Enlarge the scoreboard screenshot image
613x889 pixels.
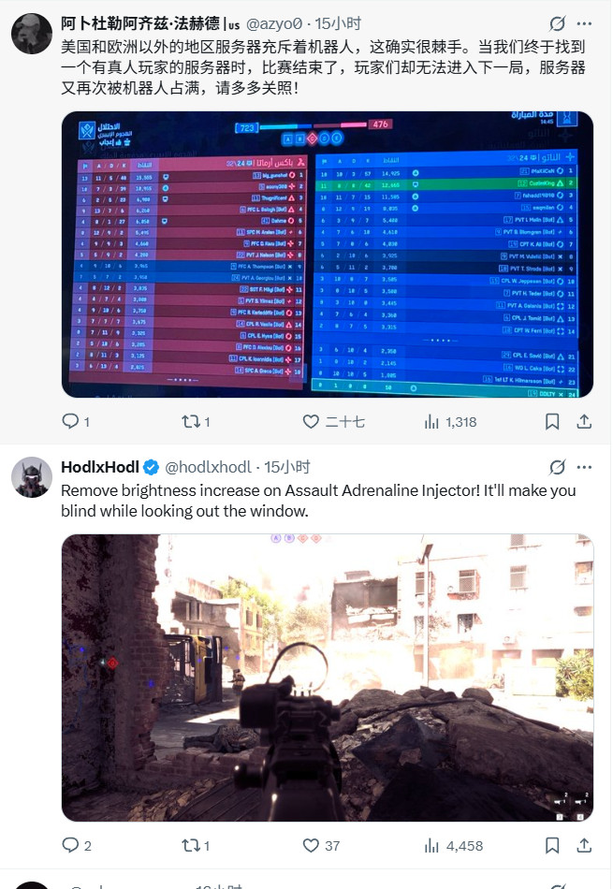pos(328,254)
